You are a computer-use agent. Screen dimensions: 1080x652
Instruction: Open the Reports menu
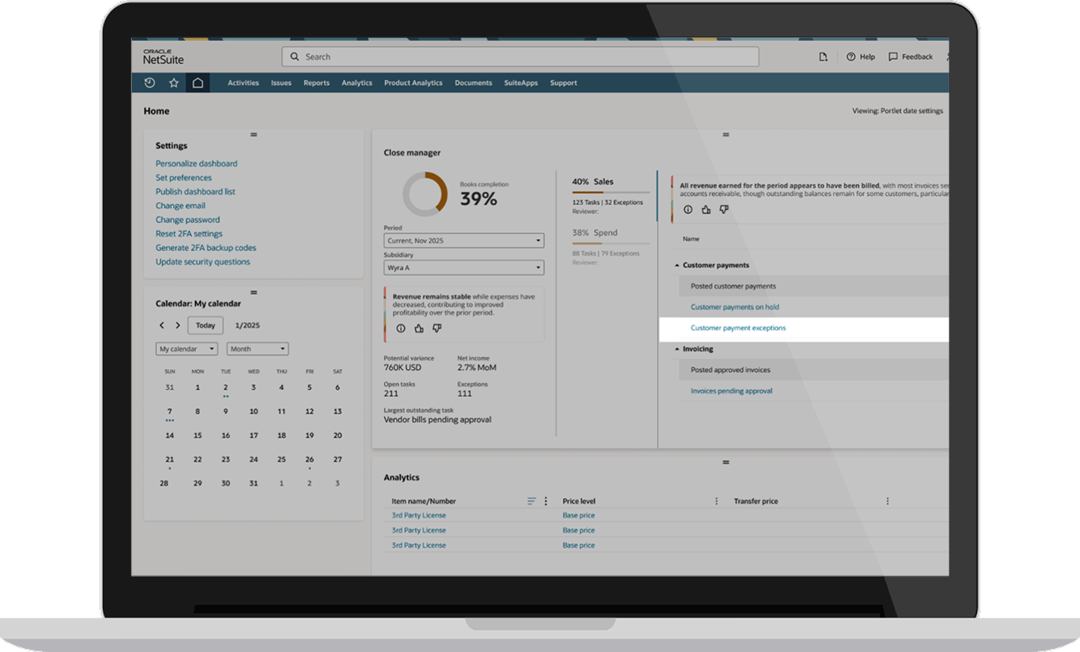[x=316, y=83]
